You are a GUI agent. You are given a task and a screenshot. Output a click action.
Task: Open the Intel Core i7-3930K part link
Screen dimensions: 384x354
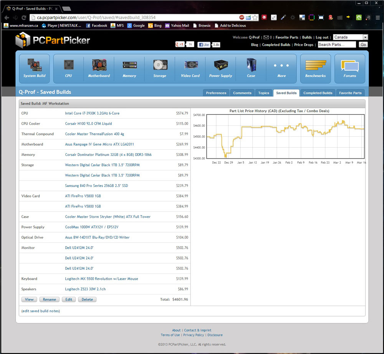92,113
